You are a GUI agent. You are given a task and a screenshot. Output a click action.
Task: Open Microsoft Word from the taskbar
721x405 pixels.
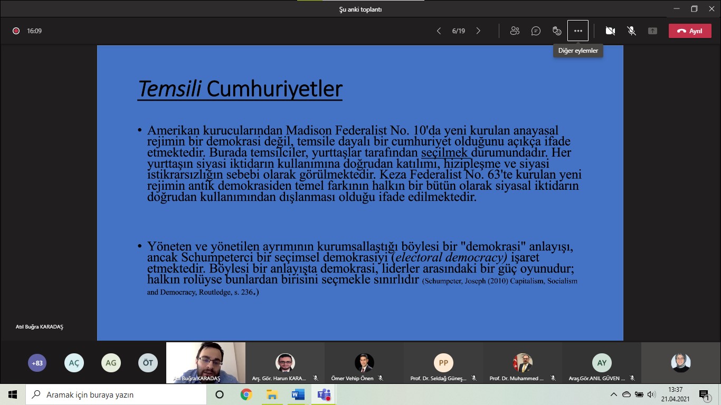click(x=298, y=394)
